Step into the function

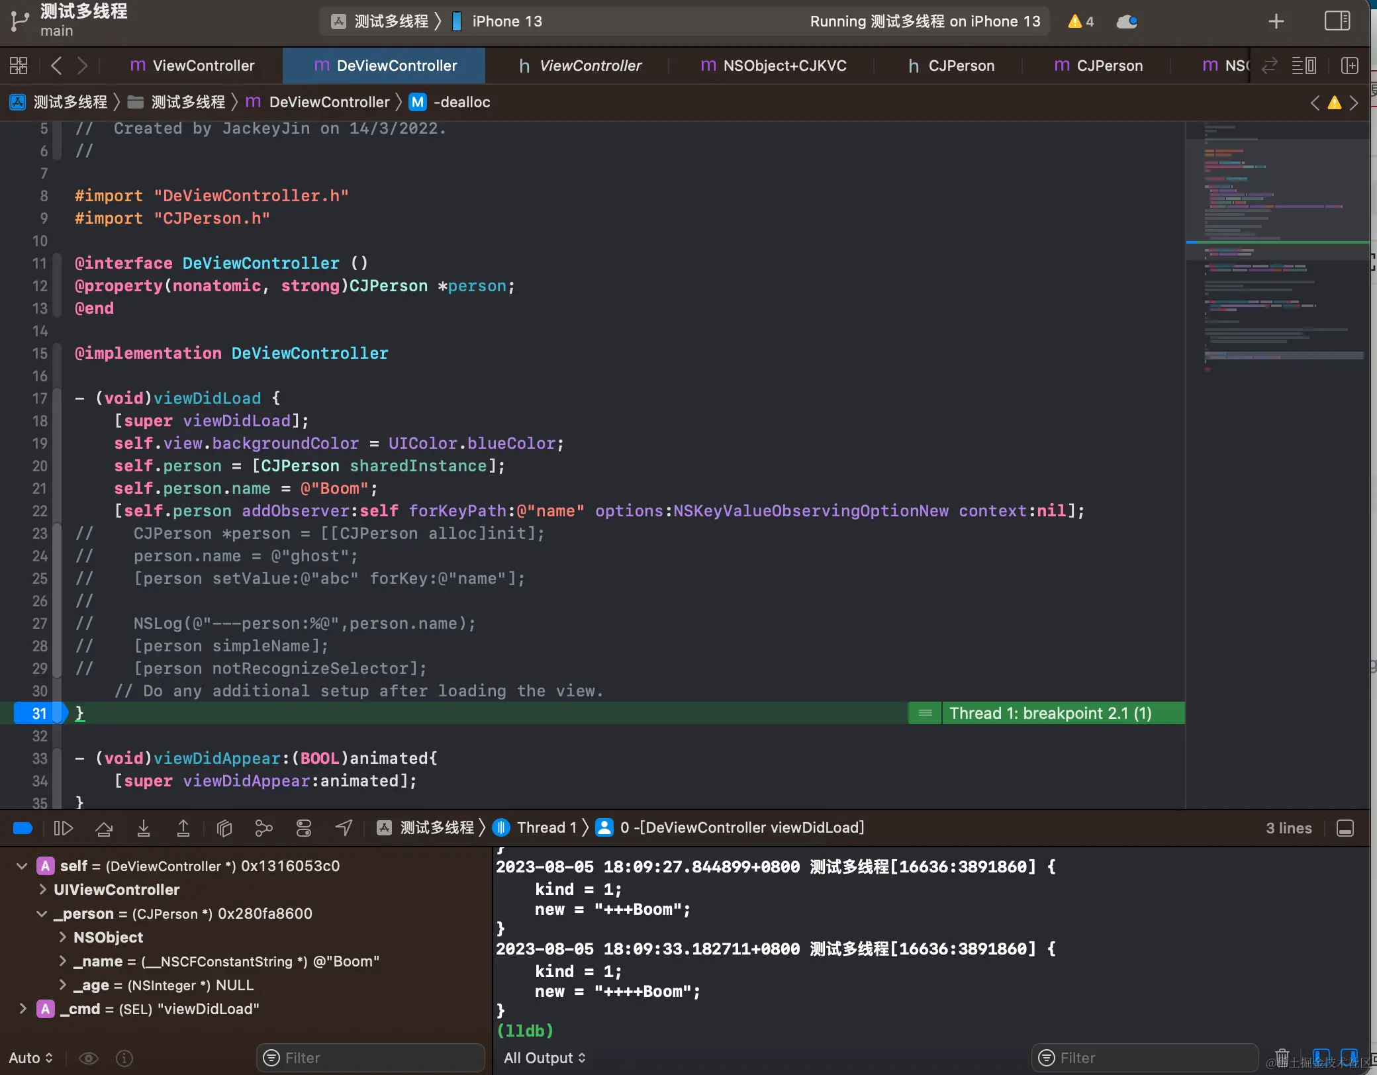[x=144, y=828]
